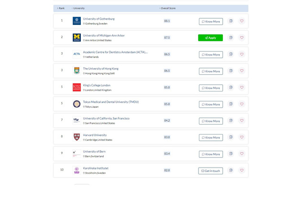Sort by Overall Score column

pos(167,8)
